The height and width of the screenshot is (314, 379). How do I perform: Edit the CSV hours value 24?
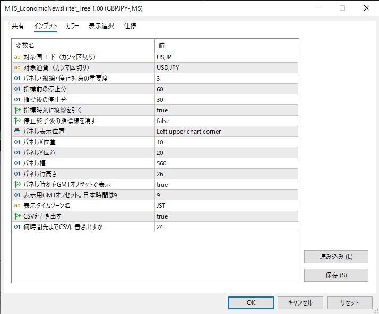coord(226,227)
